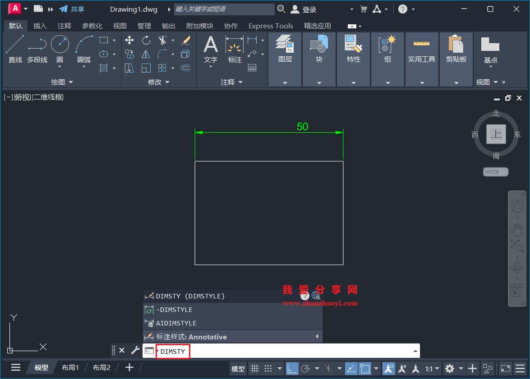Open the annotation scale 1:1 dropdown
The width and height of the screenshot is (530, 379).
tap(432, 368)
